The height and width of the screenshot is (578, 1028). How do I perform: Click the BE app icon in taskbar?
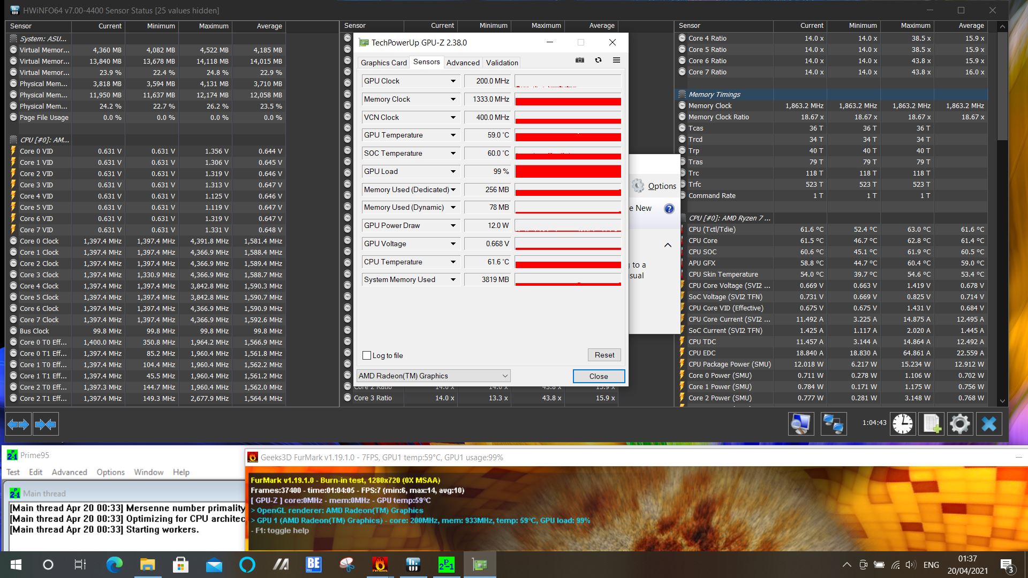coord(313,565)
